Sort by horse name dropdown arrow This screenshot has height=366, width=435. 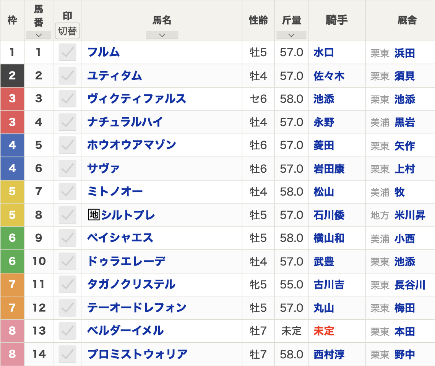[162, 35]
